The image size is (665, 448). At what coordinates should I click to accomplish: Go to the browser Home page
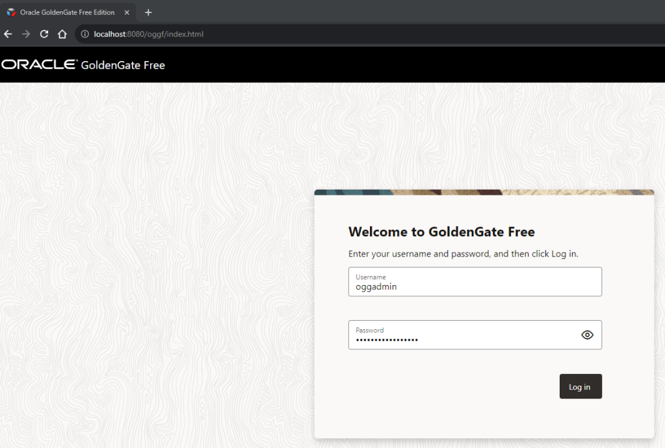[62, 34]
